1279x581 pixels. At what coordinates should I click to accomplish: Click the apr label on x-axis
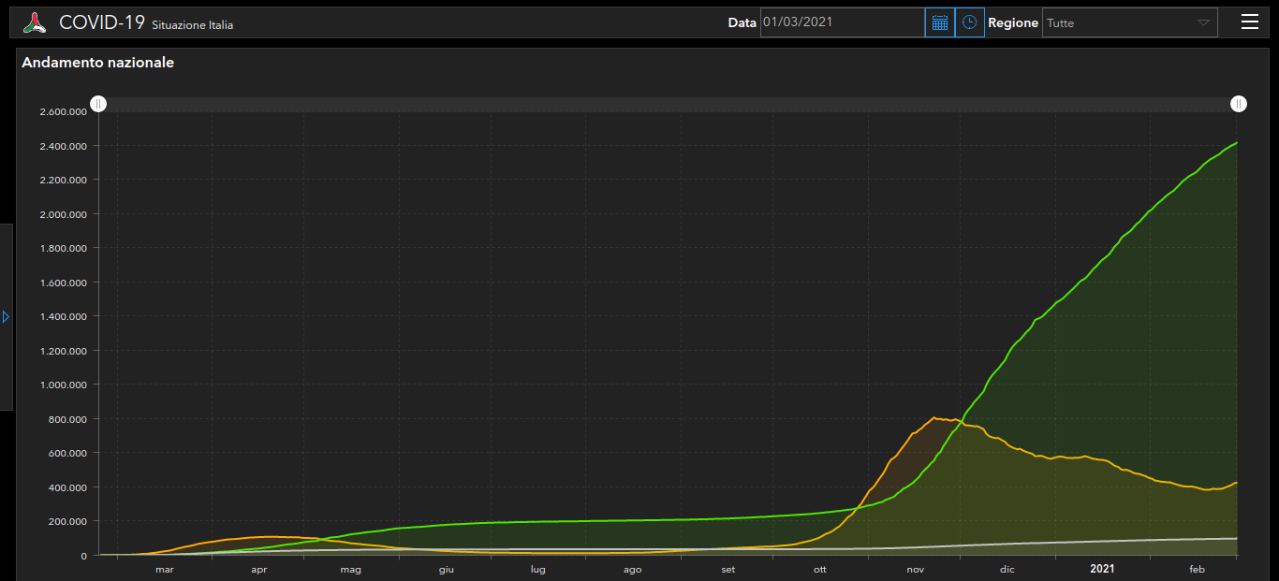(259, 569)
